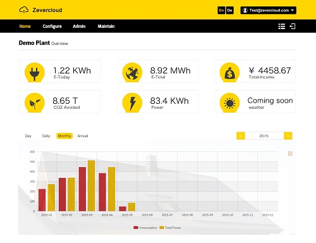Click the lightning bolt Power icon
This screenshot has height=243, width=316.
point(132,103)
